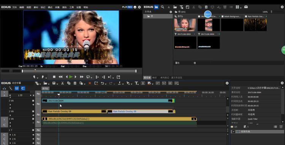Toggle the group/link mode blue button
285x145 pixels.
17,88
